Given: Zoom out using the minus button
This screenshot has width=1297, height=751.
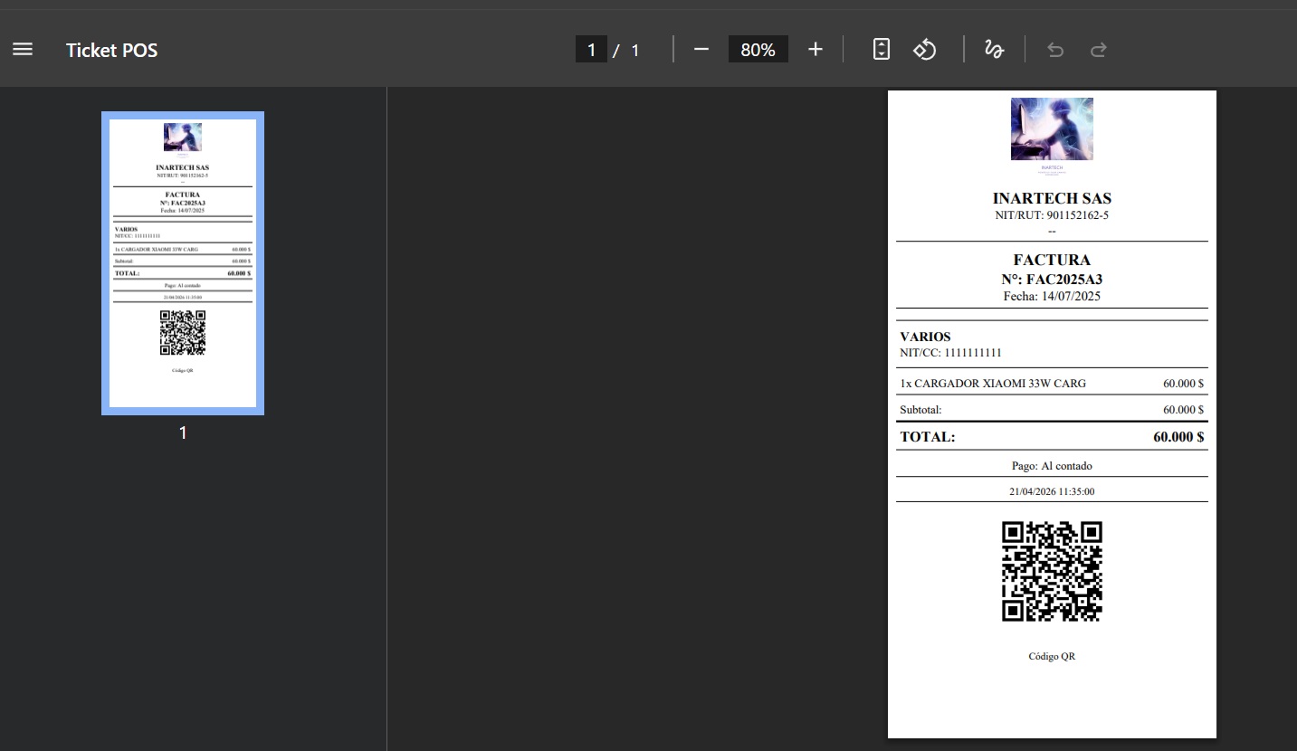Looking at the screenshot, I should click(x=701, y=50).
